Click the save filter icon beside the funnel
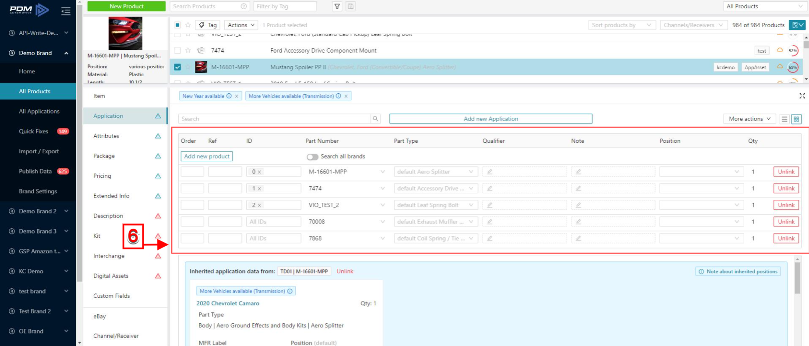809x346 pixels. click(x=350, y=6)
